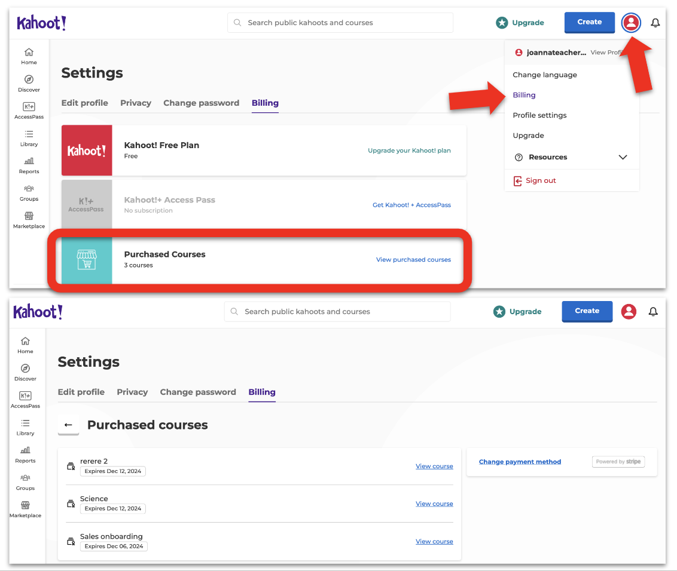Select Billing tab on Purchased courses page
This screenshot has width=677, height=571.
click(261, 392)
